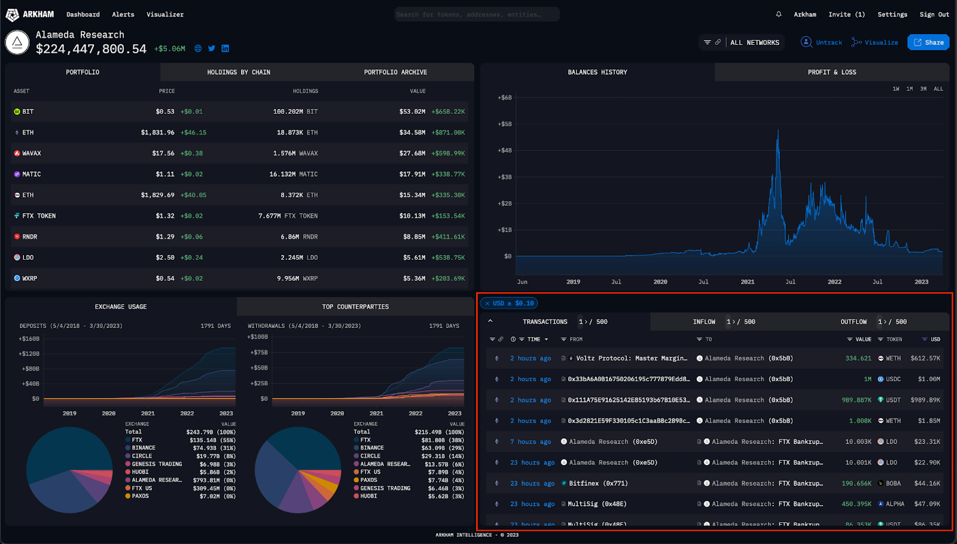Set balance chart range to 1W

click(x=896, y=89)
